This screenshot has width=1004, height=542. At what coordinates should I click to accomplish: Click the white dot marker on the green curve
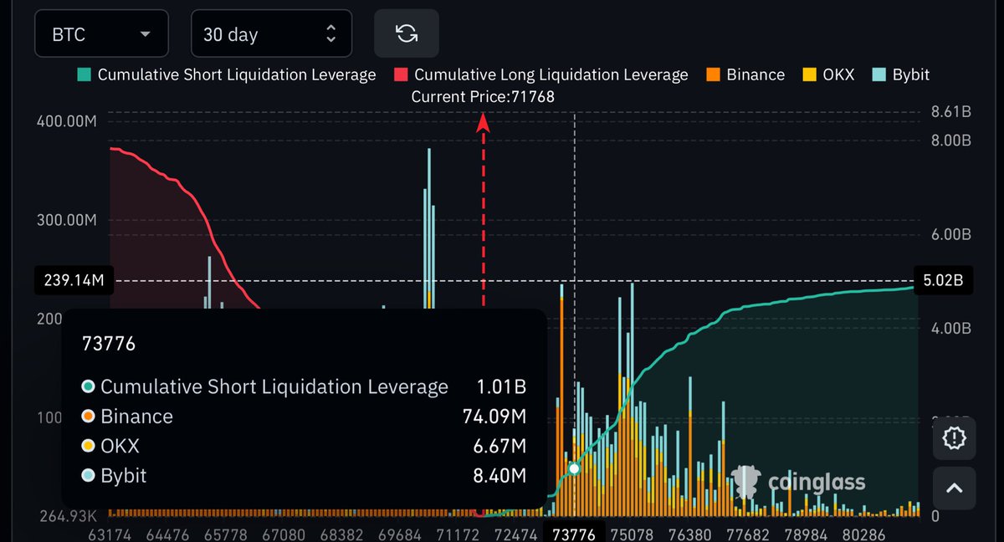click(574, 469)
